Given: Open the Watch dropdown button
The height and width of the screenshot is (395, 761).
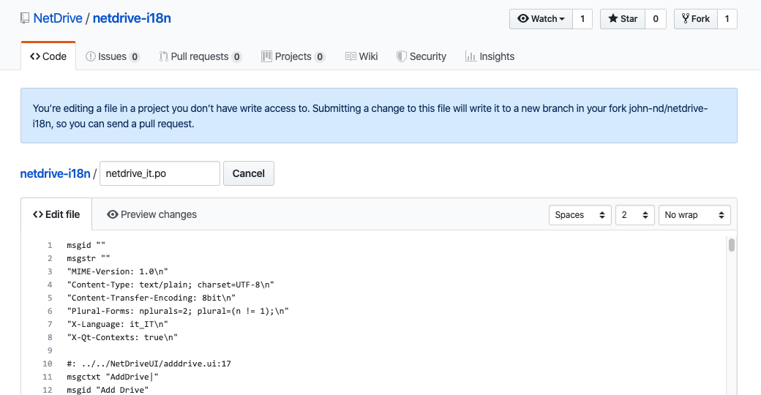Looking at the screenshot, I should 541,19.
